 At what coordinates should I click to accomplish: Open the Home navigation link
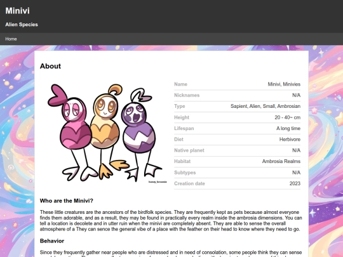(x=11, y=39)
